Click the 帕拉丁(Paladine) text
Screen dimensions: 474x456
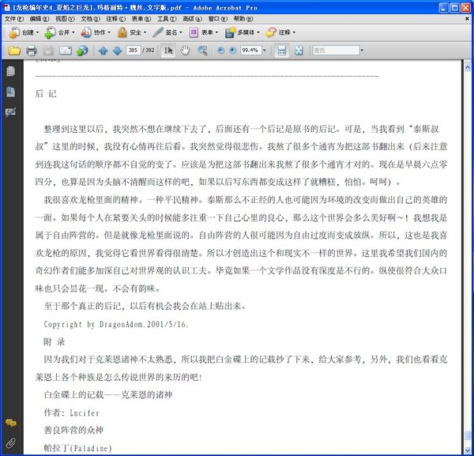(x=78, y=448)
